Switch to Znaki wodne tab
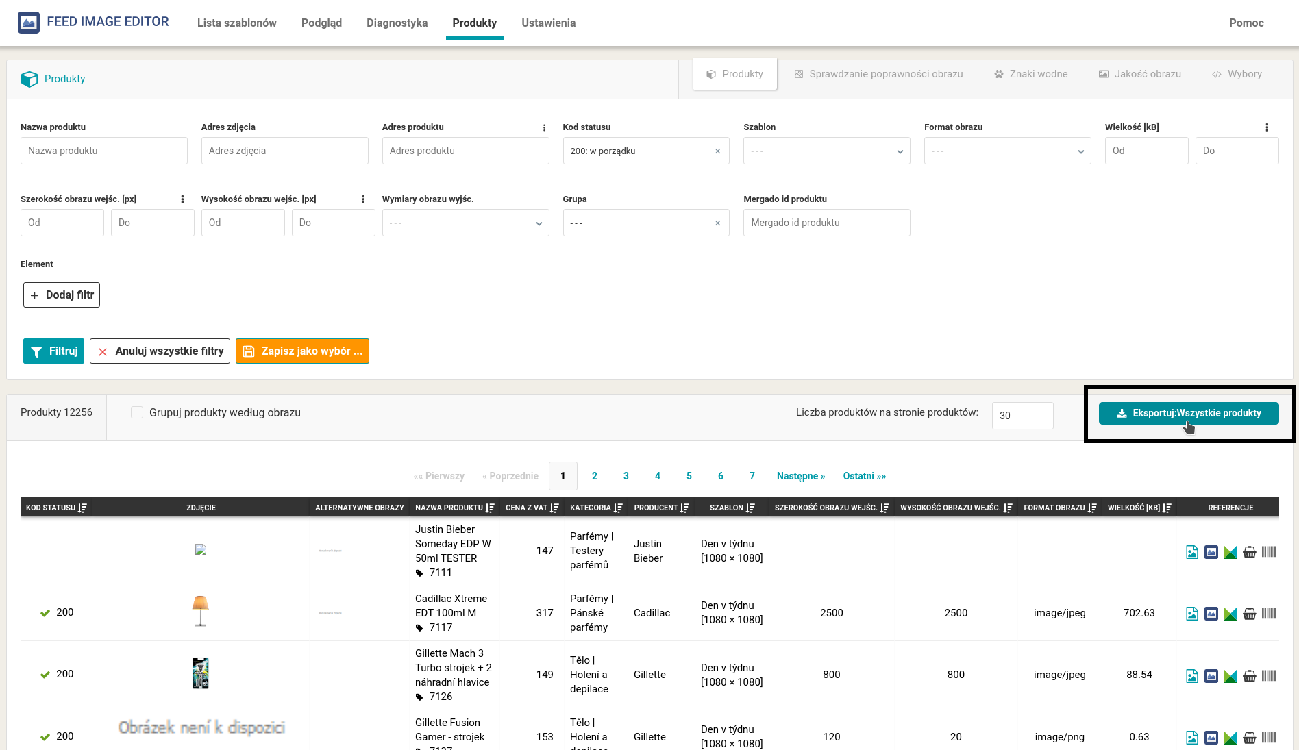The image size is (1299, 750). point(1031,74)
